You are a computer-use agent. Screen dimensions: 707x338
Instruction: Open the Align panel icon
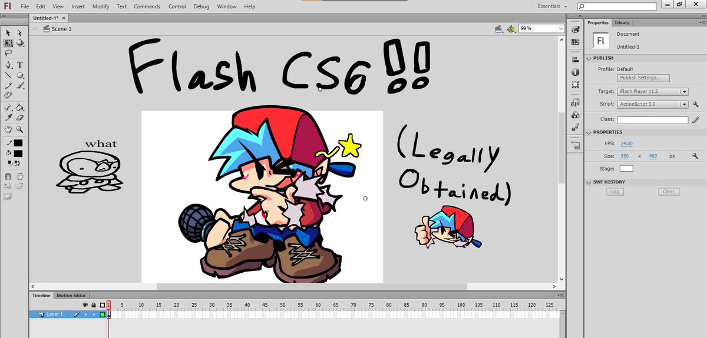coord(575,59)
